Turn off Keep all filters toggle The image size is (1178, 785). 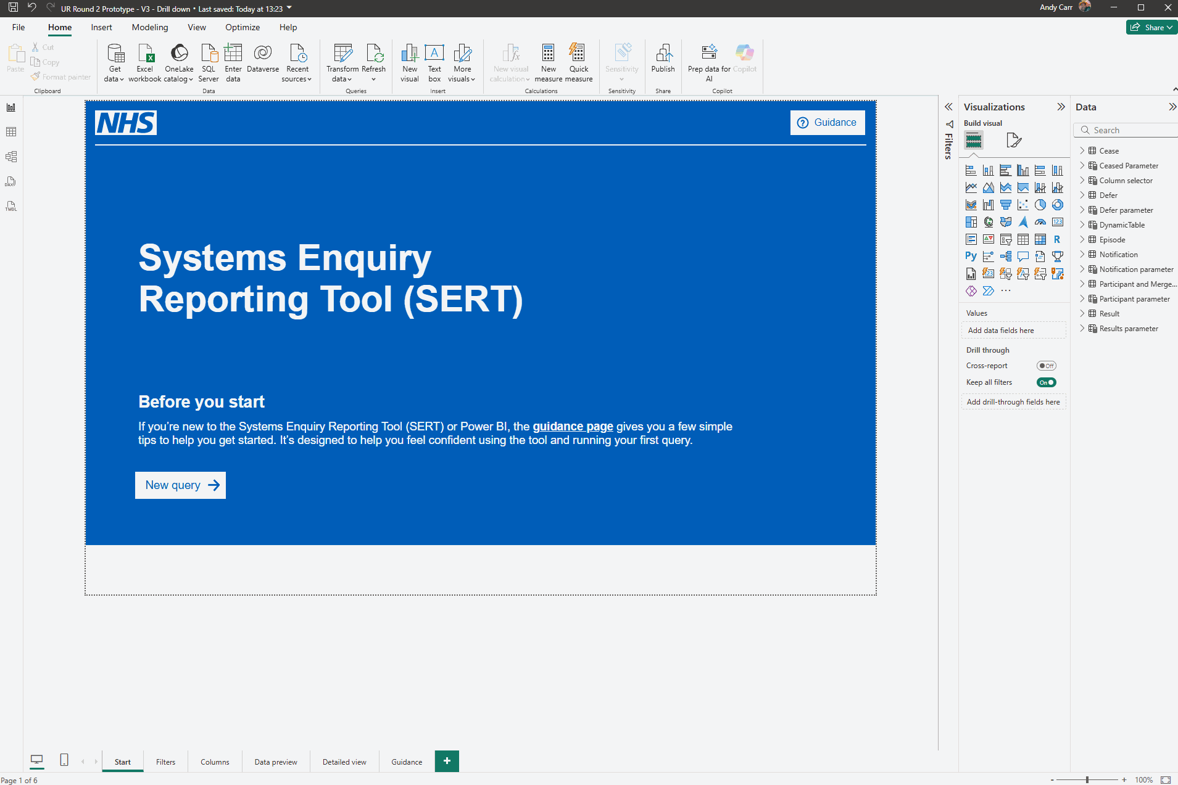pos(1046,382)
